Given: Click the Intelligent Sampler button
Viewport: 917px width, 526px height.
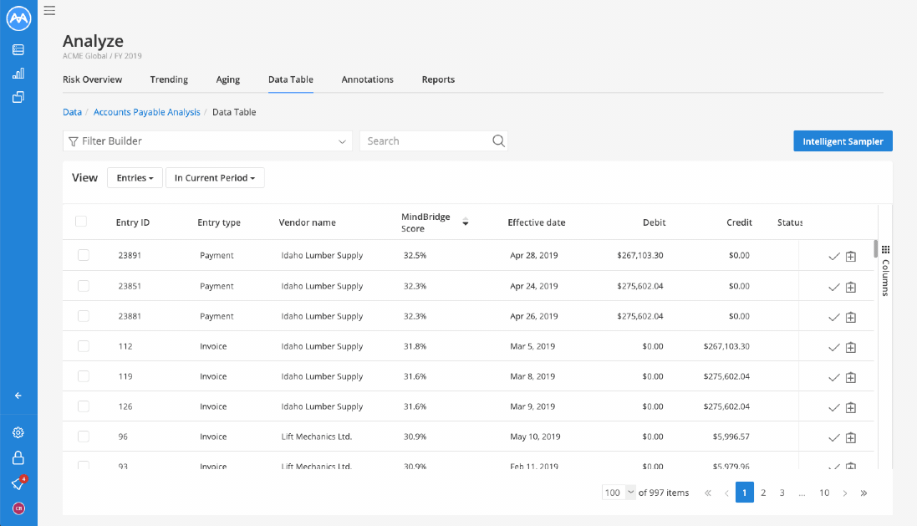Looking at the screenshot, I should point(843,141).
